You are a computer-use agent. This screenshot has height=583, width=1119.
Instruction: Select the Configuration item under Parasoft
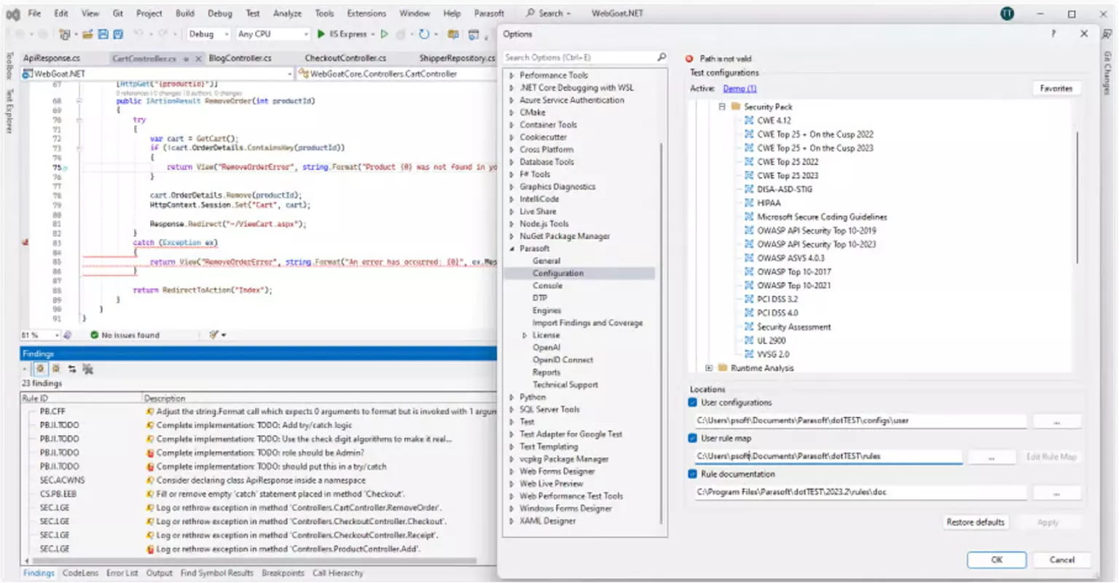pos(579,273)
